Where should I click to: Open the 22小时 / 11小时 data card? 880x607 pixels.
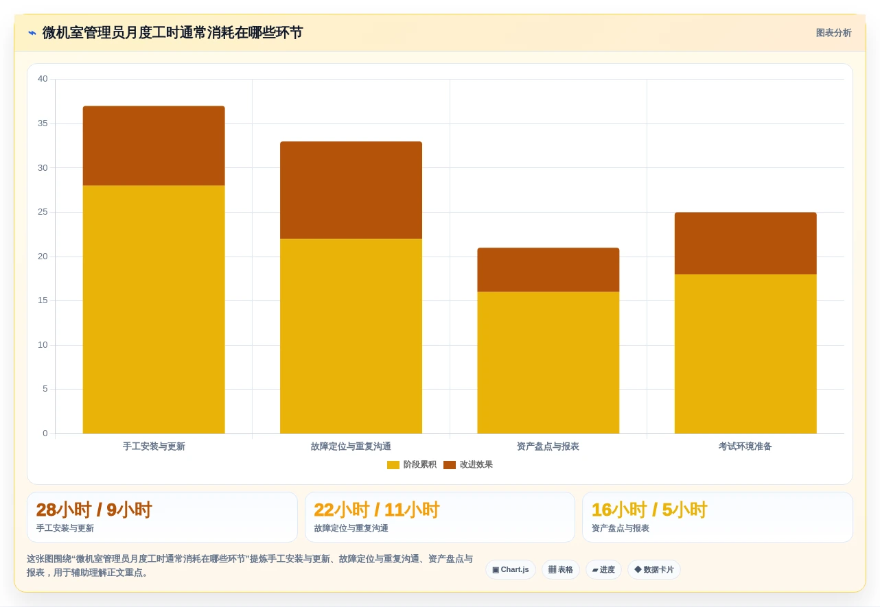point(440,517)
